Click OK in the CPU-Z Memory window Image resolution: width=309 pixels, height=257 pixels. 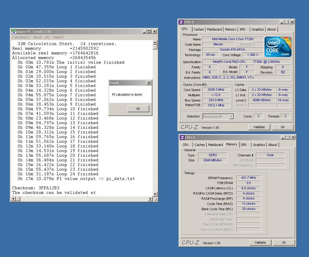[x=284, y=242]
